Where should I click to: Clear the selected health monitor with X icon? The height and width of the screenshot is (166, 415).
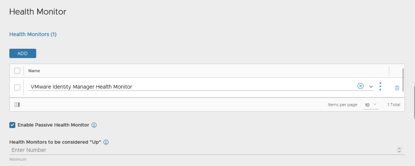point(360,86)
